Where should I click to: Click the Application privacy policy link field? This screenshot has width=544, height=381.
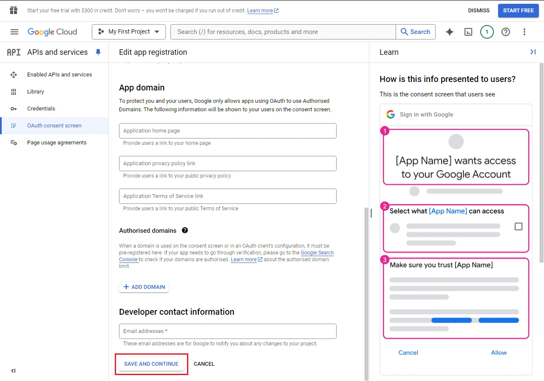[228, 164]
